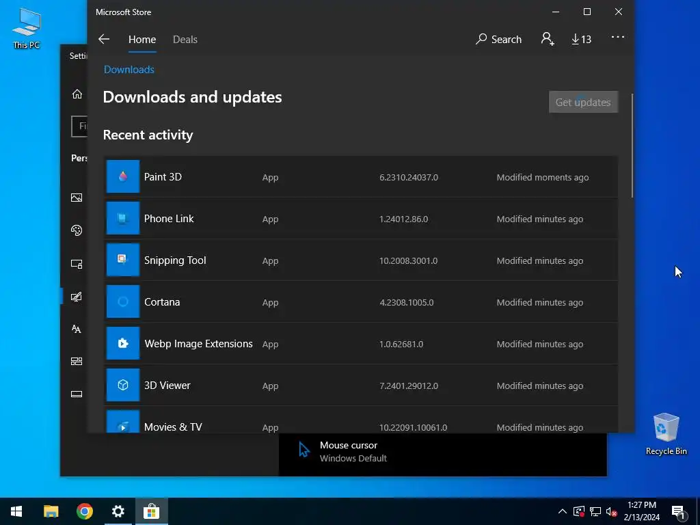The image size is (700, 525).
Task: Click Paint 3D version 6.2310.24037.0
Action: tap(409, 177)
